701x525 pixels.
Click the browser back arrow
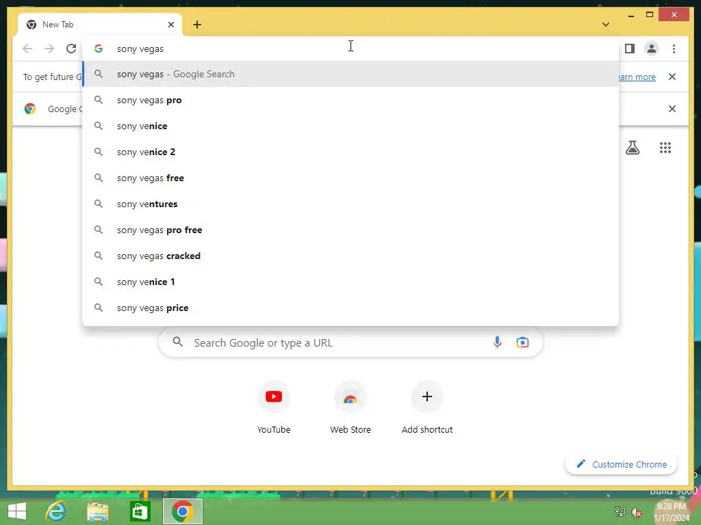(27, 49)
